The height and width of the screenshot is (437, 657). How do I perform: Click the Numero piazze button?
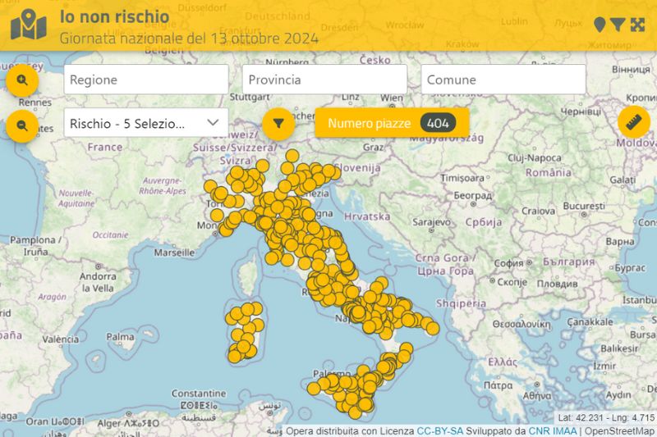pyautogui.click(x=369, y=123)
